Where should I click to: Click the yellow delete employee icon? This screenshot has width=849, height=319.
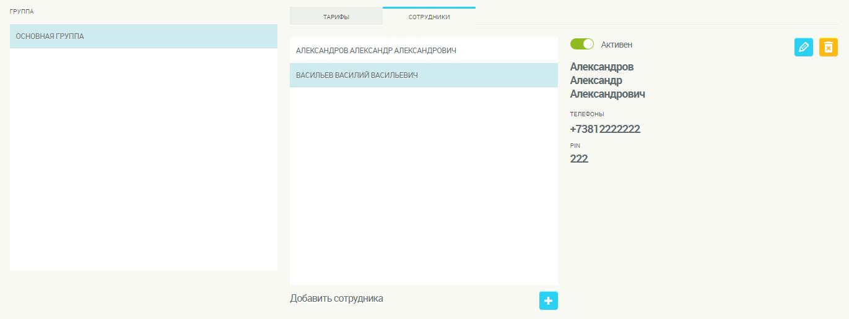click(828, 47)
